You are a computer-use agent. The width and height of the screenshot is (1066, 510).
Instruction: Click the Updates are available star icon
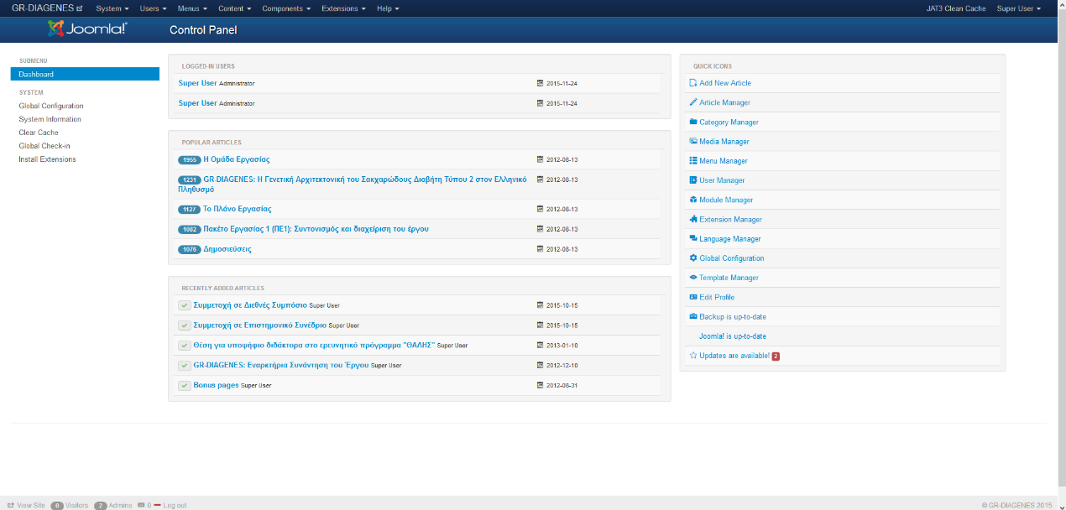coord(692,356)
